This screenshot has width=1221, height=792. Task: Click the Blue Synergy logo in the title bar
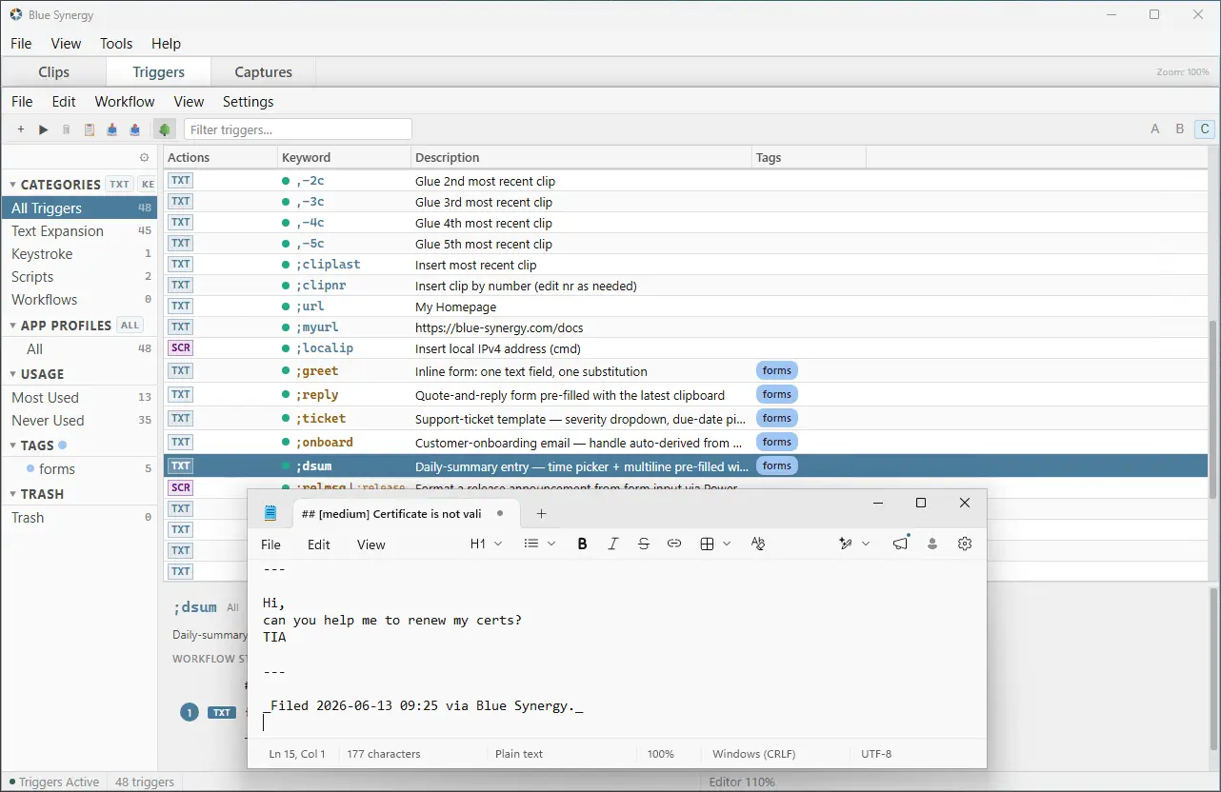coord(15,14)
